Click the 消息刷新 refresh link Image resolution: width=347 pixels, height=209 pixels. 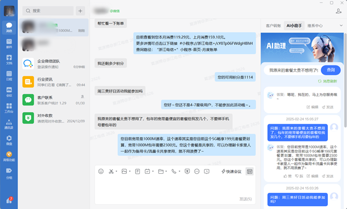pos(327,81)
